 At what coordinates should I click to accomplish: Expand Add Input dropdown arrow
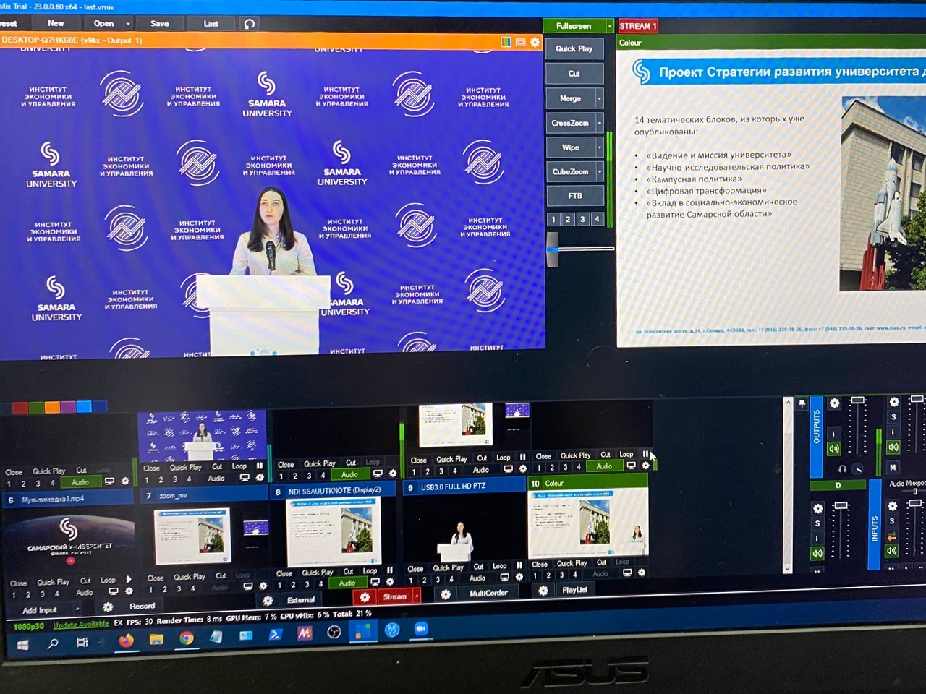pos(77,610)
